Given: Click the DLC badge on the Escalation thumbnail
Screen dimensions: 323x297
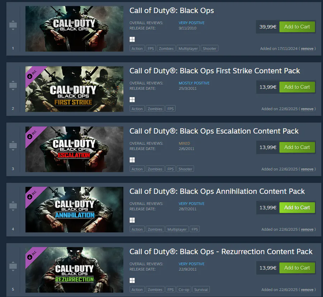Looking at the screenshot, I should point(32,135).
